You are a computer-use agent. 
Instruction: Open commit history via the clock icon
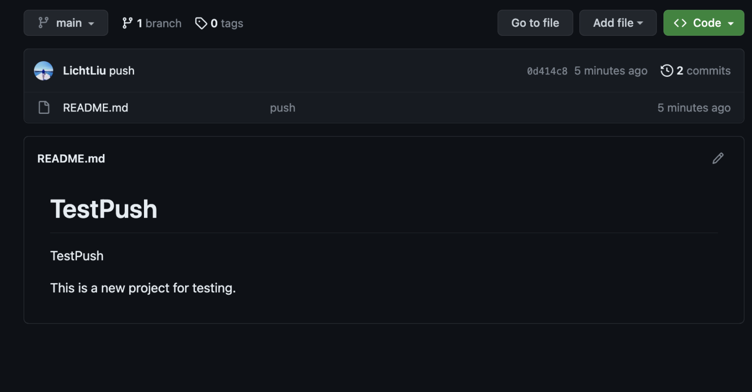tap(667, 70)
